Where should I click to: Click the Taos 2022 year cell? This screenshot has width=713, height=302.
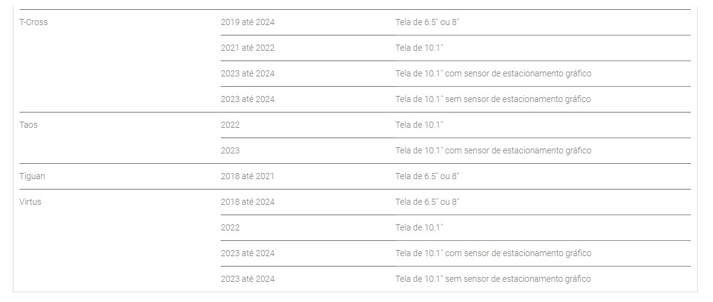coord(230,125)
